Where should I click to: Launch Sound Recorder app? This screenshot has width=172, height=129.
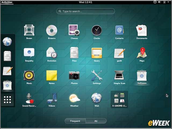[29, 100]
